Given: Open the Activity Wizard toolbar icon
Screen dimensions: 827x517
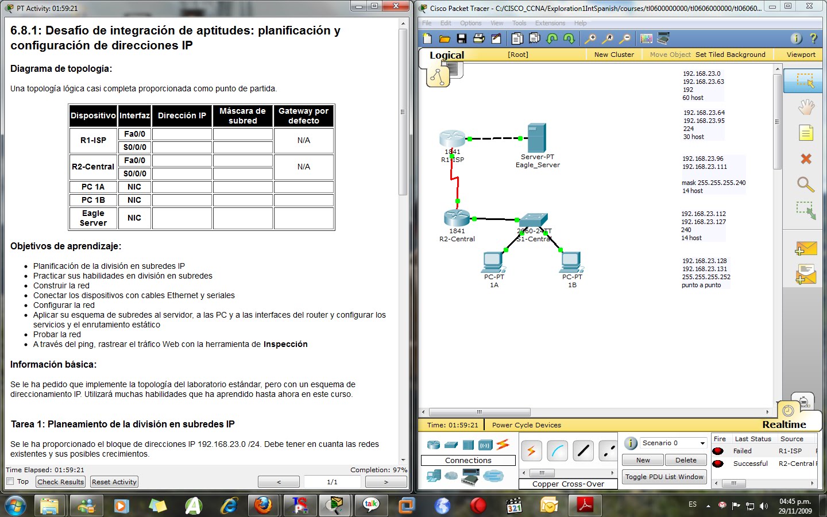Looking at the screenshot, I should click(496, 38).
